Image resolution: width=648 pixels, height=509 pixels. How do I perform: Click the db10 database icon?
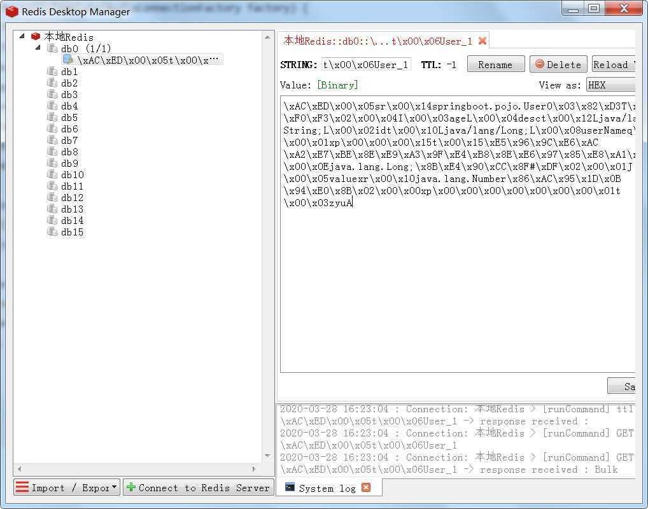52,174
